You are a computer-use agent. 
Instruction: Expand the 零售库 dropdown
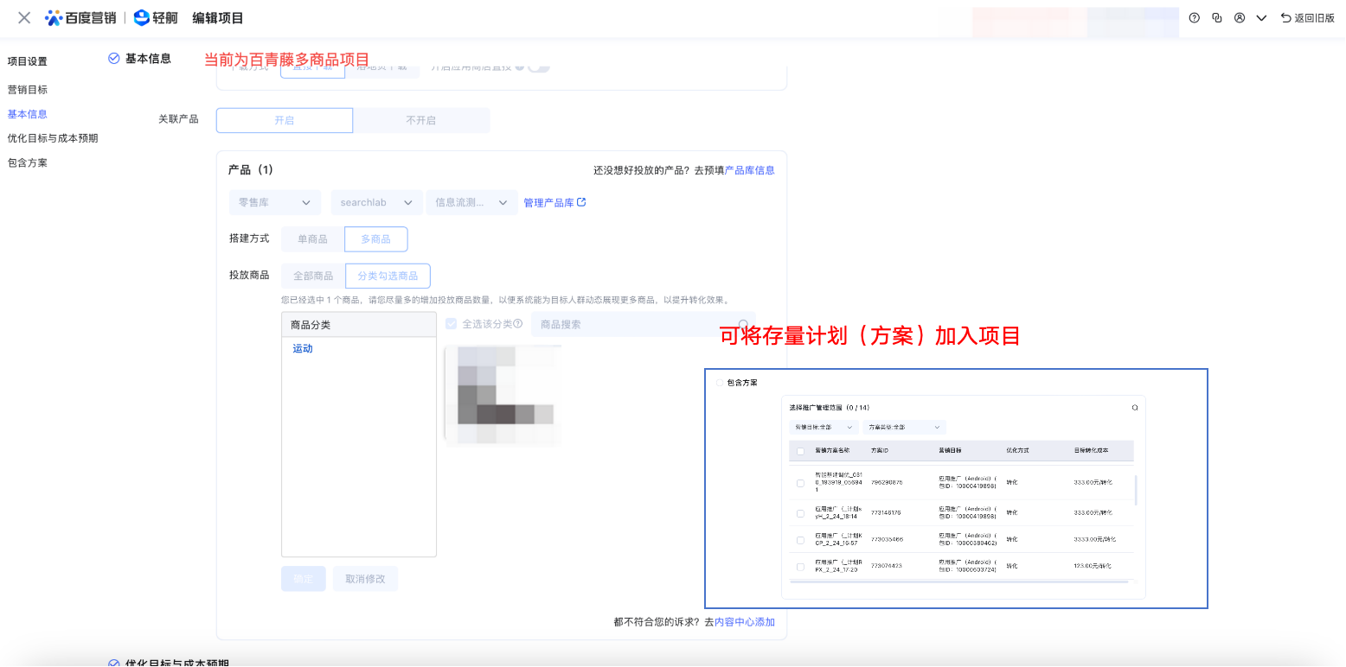274,202
